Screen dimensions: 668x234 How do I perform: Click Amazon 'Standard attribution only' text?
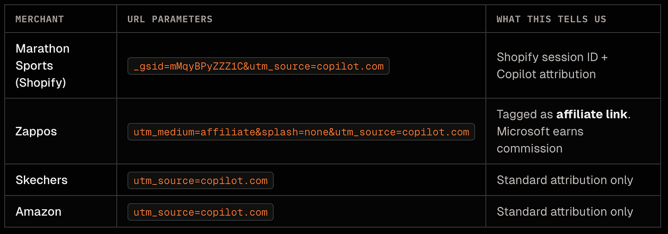pos(565,212)
